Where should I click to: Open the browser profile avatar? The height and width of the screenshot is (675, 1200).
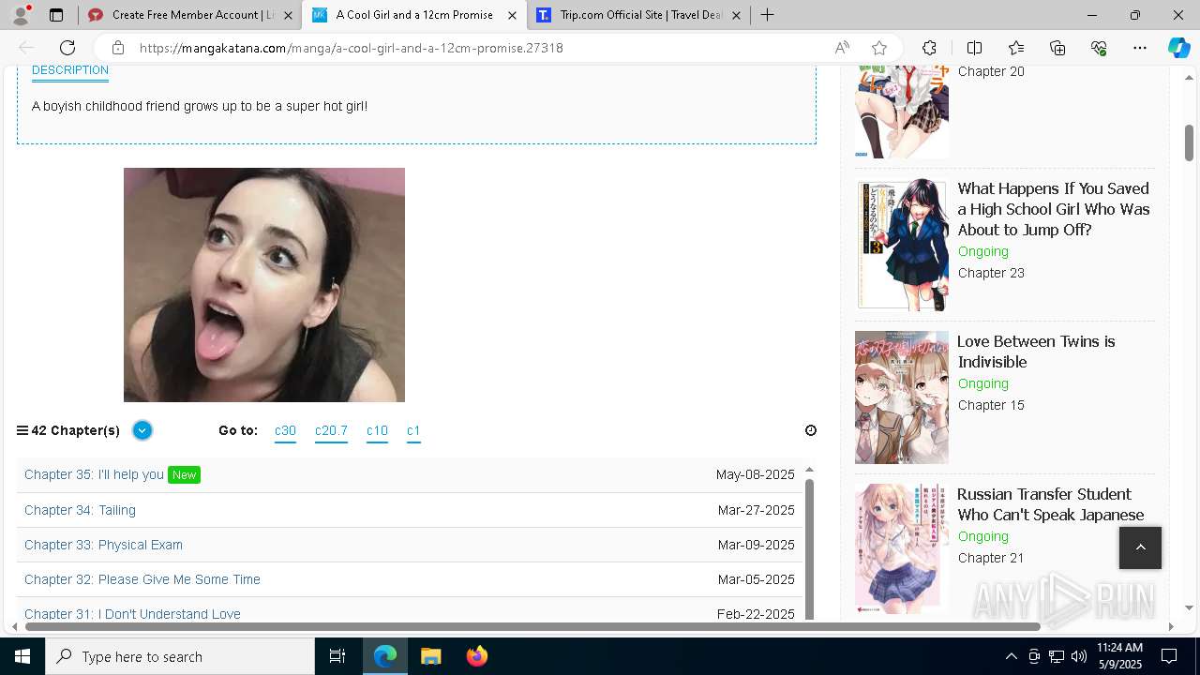click(20, 15)
